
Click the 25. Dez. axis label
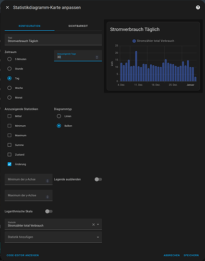click(x=173, y=85)
